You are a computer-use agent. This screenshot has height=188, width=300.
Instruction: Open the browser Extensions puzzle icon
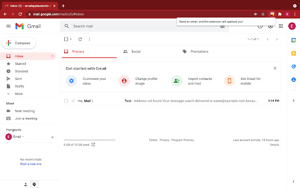[280, 14]
